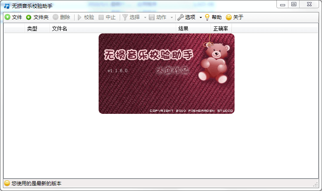Screen dimensions: 322x191
Task: Click the 文件名 column header
Action: click(x=113, y=28)
